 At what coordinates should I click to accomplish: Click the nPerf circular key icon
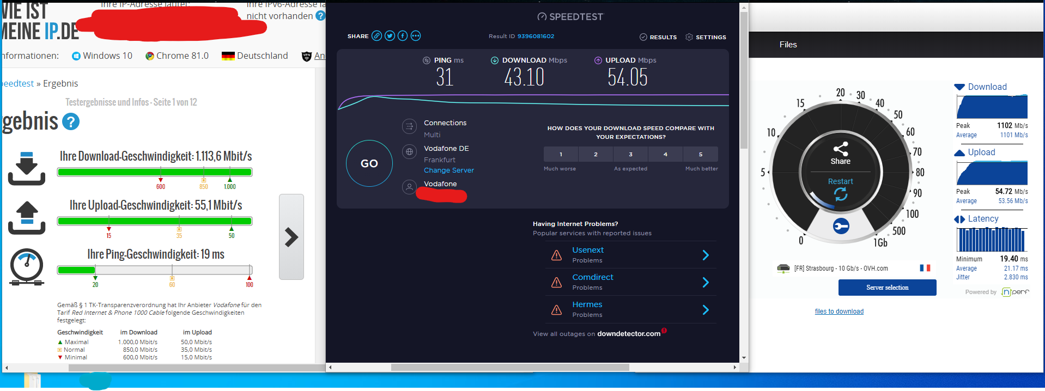pos(841,226)
